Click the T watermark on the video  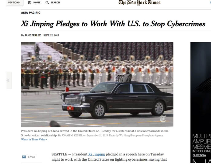pos(163,119)
